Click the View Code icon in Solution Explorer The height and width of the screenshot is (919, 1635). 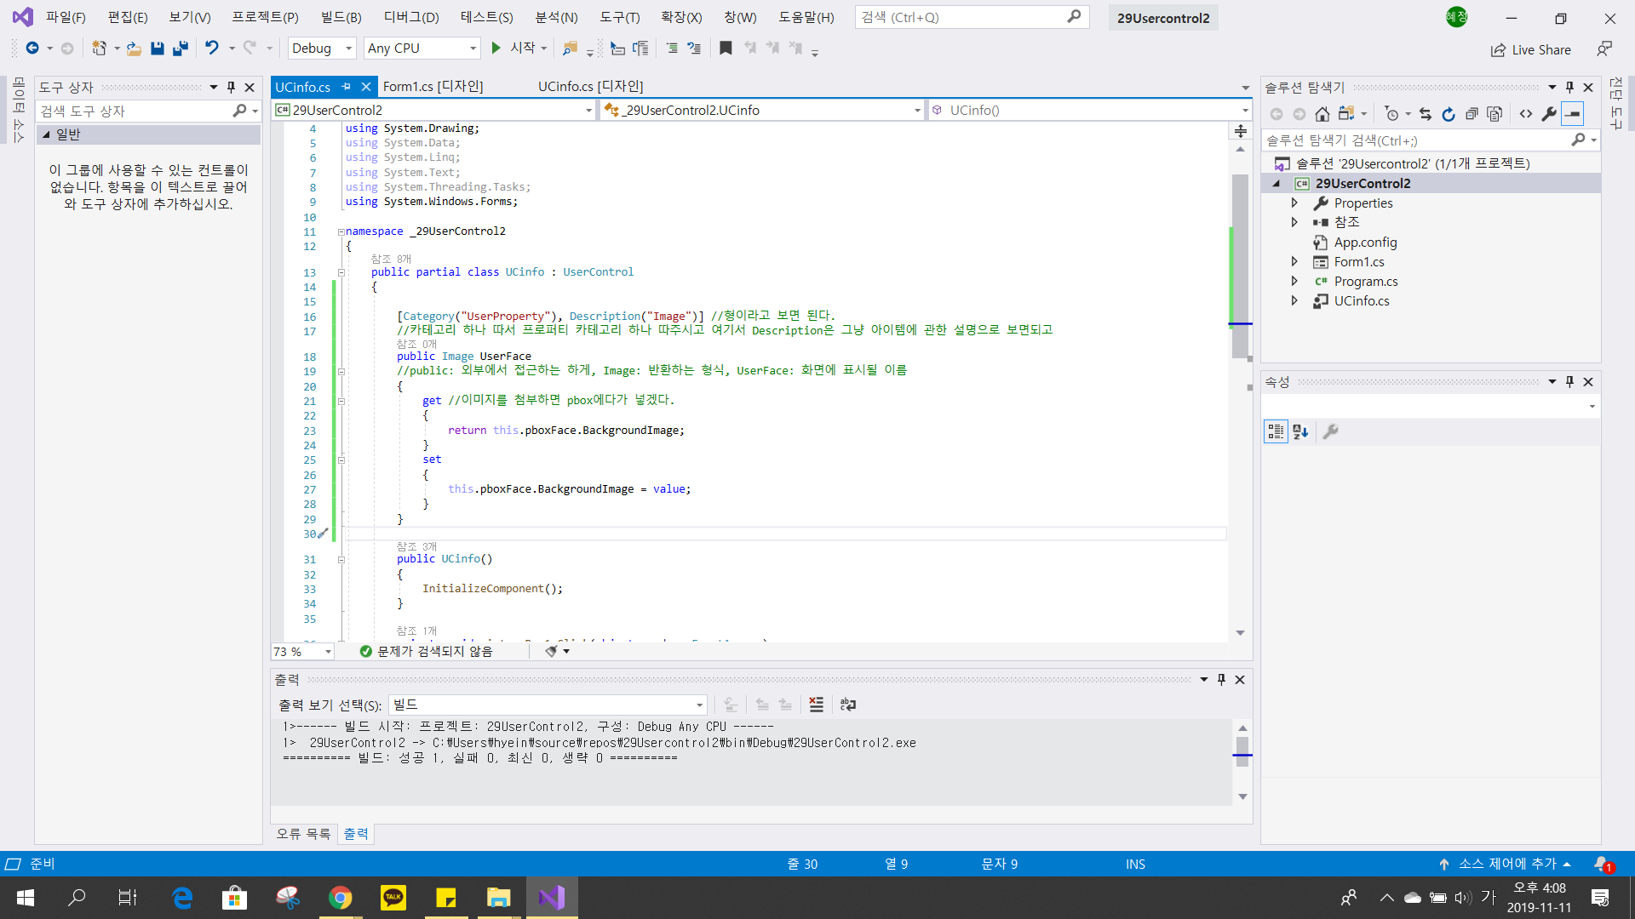1526,114
